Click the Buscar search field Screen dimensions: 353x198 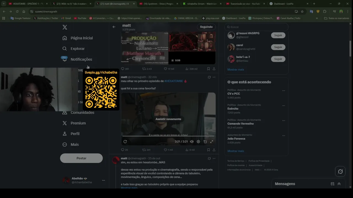pyautogui.click(x=256, y=27)
